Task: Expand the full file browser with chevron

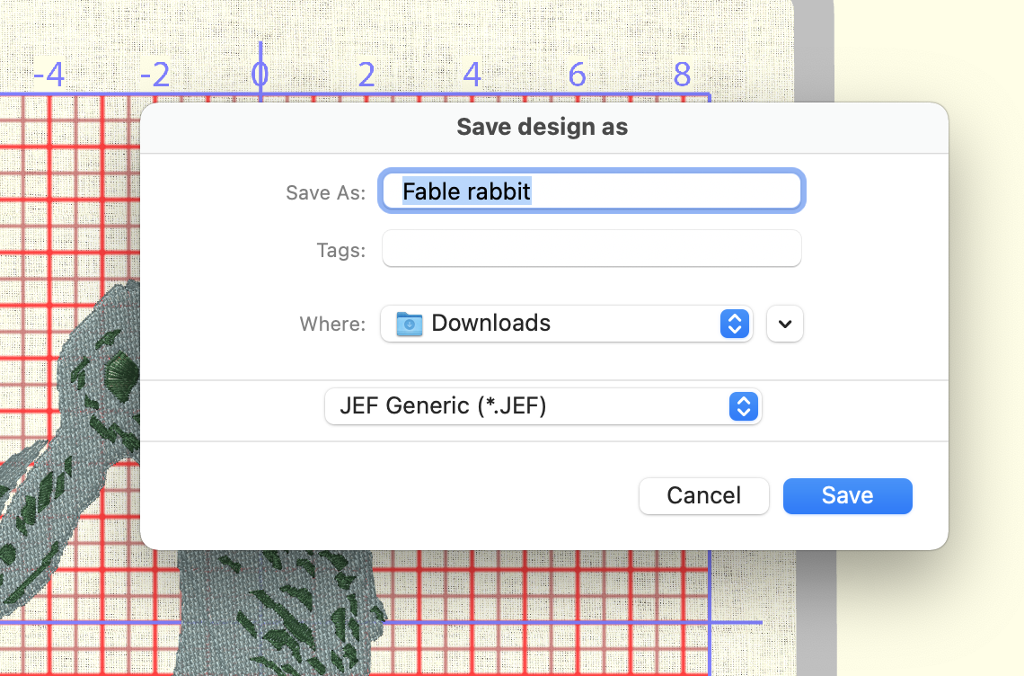Action: pyautogui.click(x=785, y=325)
